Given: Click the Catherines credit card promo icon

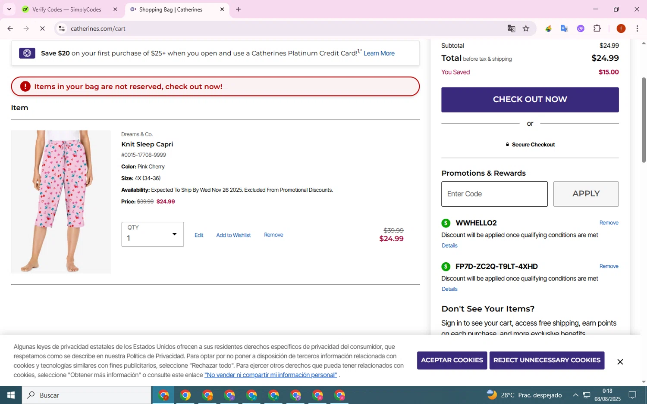Looking at the screenshot, I should tap(27, 53).
